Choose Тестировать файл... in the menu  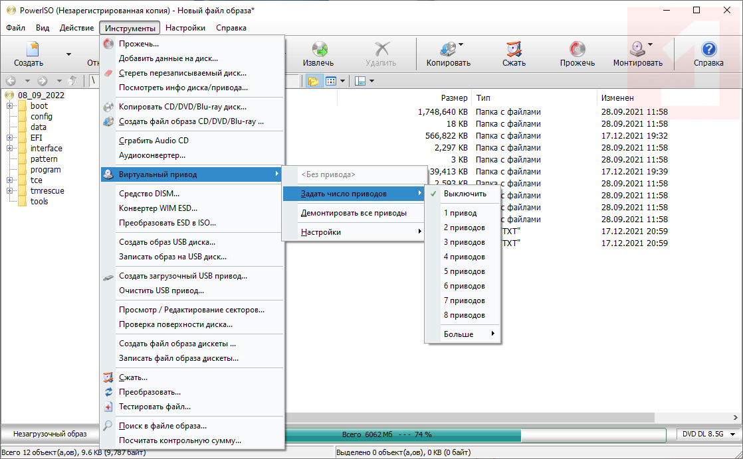pos(192,407)
